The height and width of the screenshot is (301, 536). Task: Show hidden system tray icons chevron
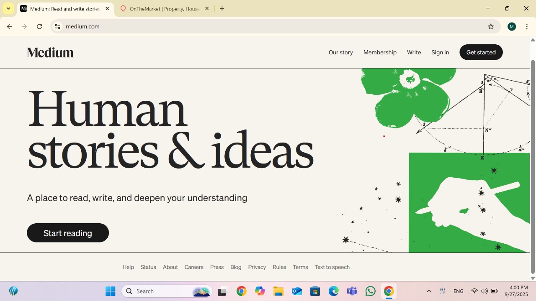429,291
